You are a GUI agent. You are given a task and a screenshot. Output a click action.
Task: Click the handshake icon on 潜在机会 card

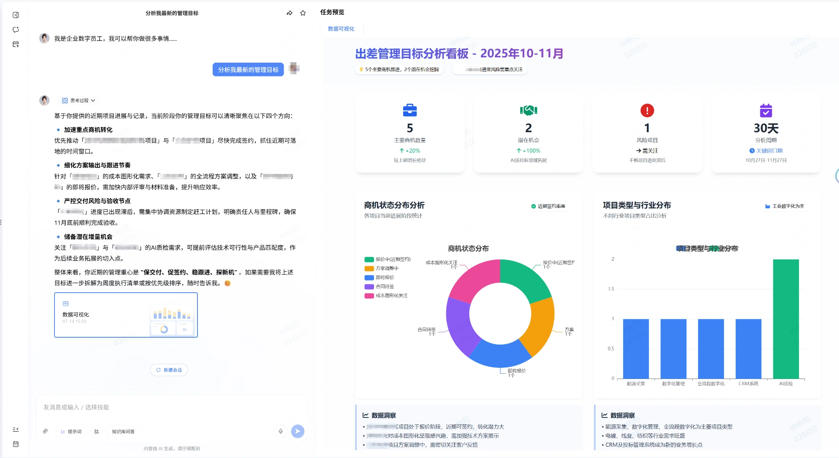tap(528, 110)
